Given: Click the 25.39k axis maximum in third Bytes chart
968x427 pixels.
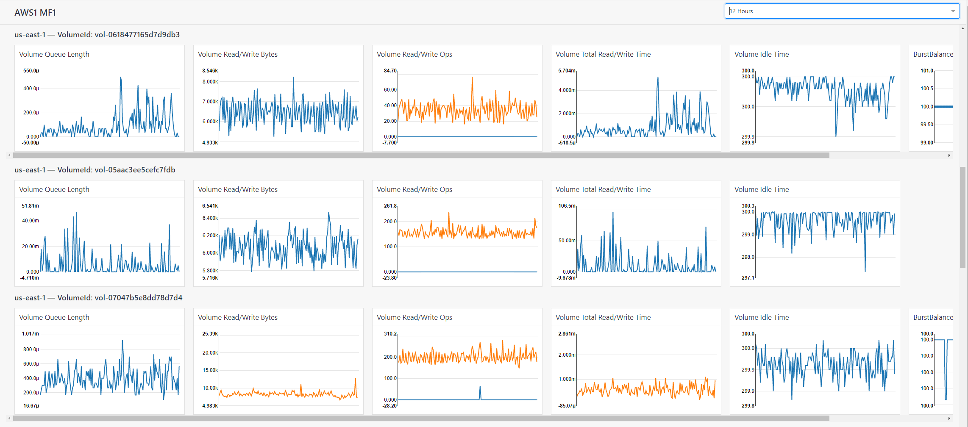Looking at the screenshot, I should [x=210, y=334].
